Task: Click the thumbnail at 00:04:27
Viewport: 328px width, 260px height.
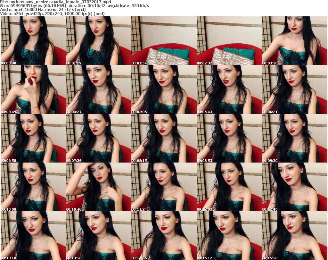Action: pyautogui.click(x=99, y=89)
